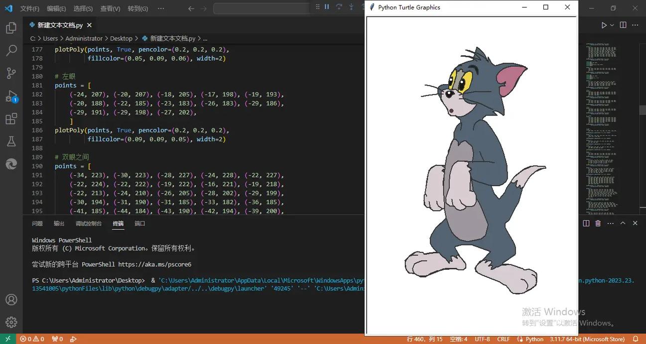646x344 pixels.
Task: Open the Testing flask view
Action: point(11,141)
